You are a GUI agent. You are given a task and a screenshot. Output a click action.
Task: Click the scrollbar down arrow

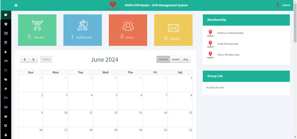tap(295, 137)
